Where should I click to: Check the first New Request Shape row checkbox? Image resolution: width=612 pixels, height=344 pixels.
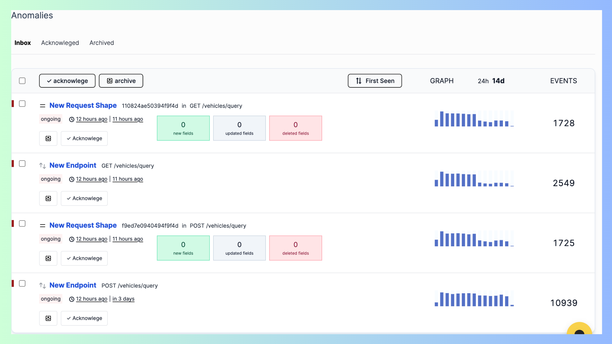pos(22,103)
